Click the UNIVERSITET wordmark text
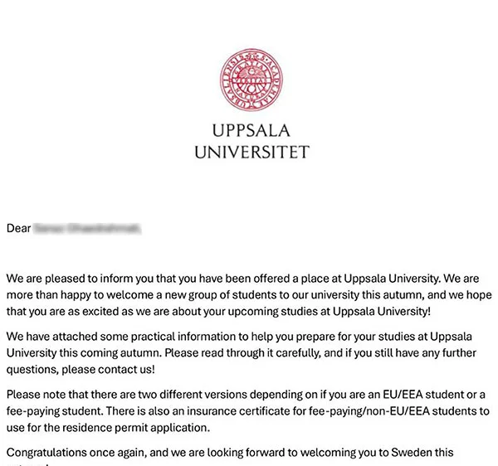The width and height of the screenshot is (498, 466). [251, 152]
